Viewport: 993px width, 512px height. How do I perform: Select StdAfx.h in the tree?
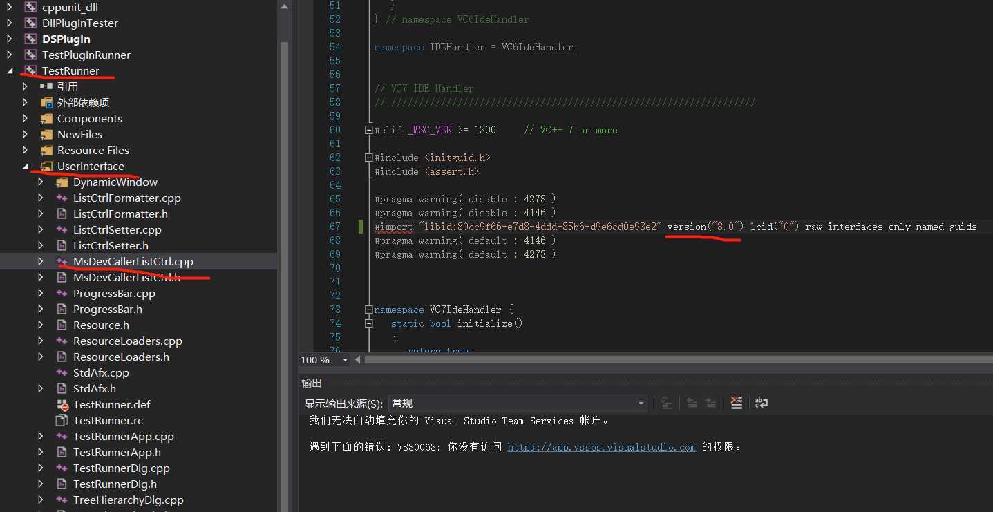coord(95,388)
